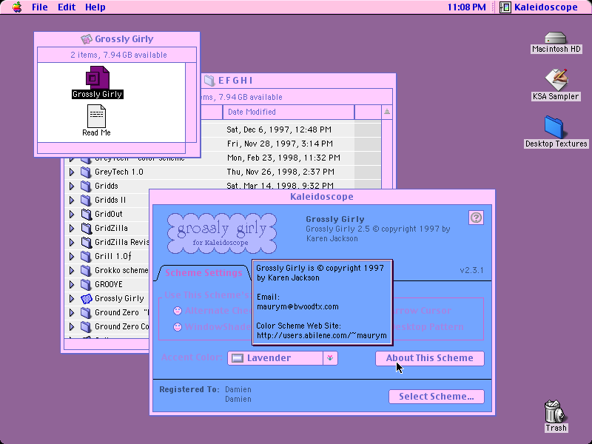The image size is (592, 444).
Task: Click the GROOVE folder icon
Action: pyautogui.click(x=86, y=285)
